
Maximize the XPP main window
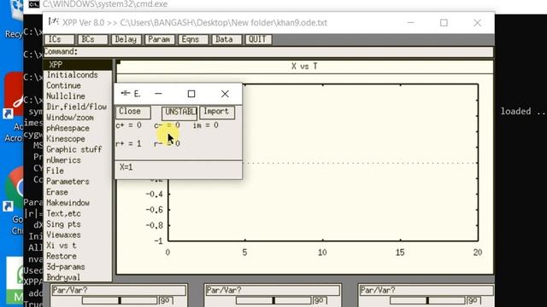tap(444, 23)
